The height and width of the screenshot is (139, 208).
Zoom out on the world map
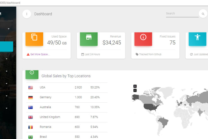pos(135,90)
